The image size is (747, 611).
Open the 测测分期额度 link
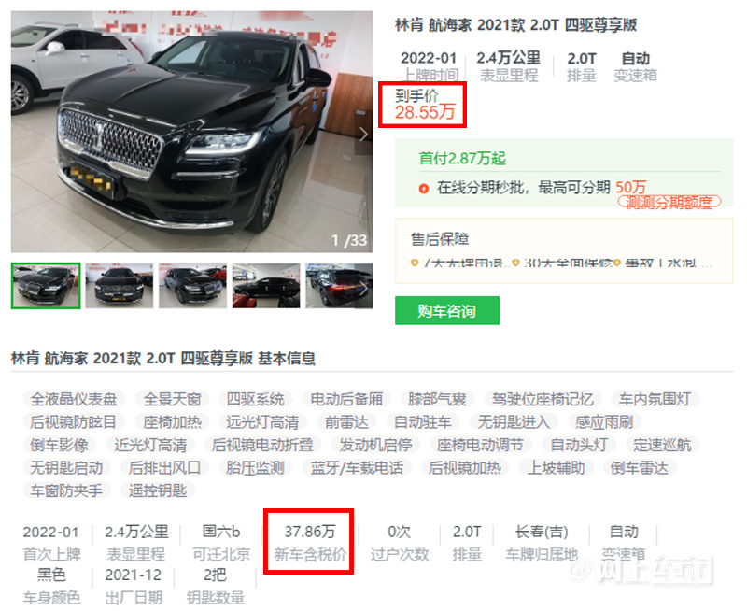point(669,203)
